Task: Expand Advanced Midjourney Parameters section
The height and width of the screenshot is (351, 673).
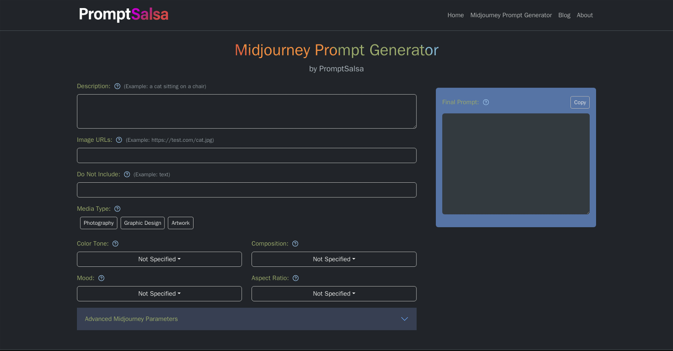Action: click(x=247, y=319)
